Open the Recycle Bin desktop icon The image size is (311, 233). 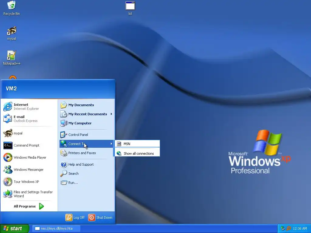click(x=12, y=5)
